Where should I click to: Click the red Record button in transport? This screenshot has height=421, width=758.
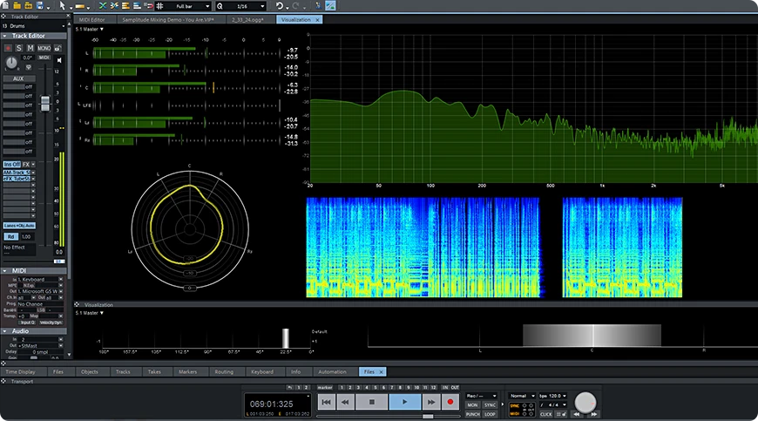[x=450, y=402]
